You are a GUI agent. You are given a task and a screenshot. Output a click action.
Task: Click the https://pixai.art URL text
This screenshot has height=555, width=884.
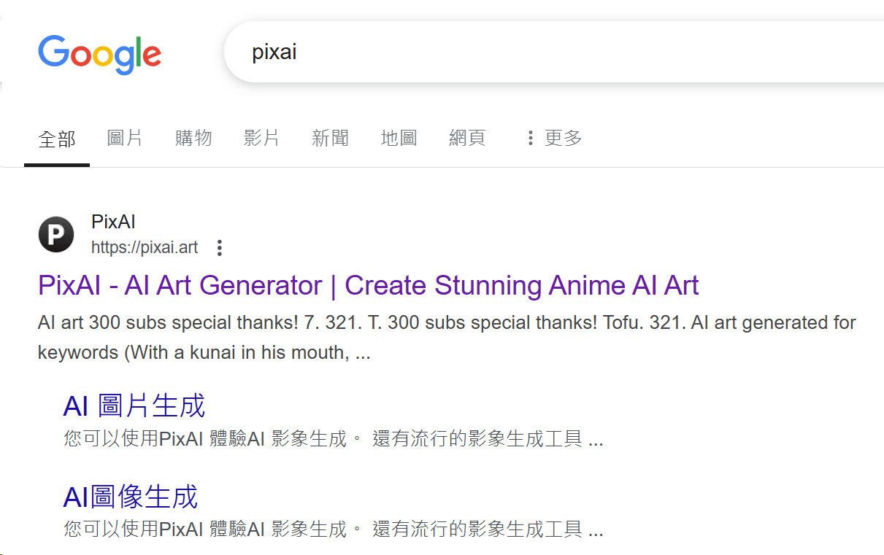(x=145, y=247)
